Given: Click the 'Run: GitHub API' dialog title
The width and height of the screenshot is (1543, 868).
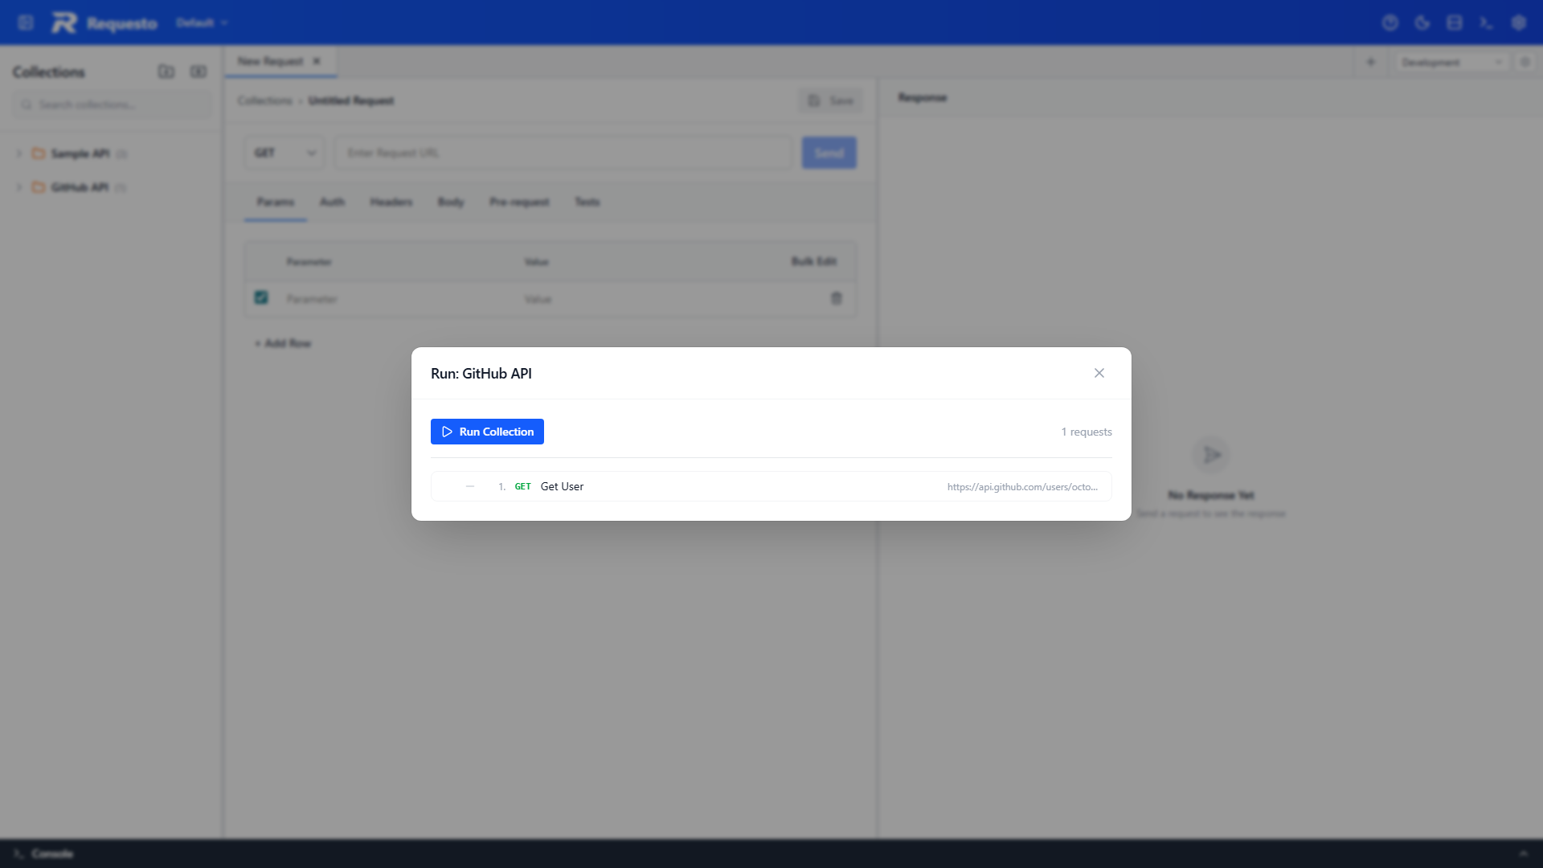Looking at the screenshot, I should coord(481,373).
